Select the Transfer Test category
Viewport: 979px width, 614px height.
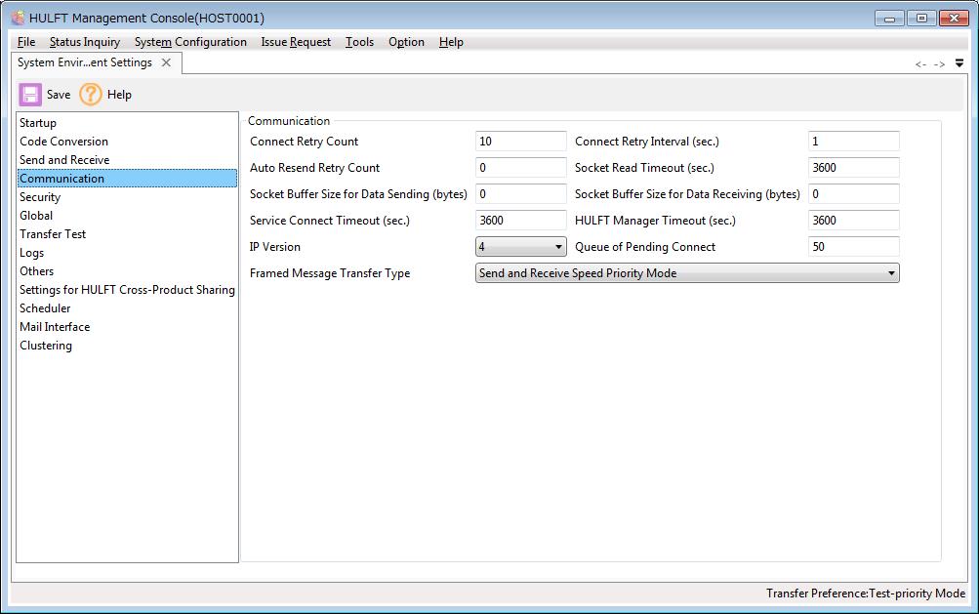click(x=127, y=234)
